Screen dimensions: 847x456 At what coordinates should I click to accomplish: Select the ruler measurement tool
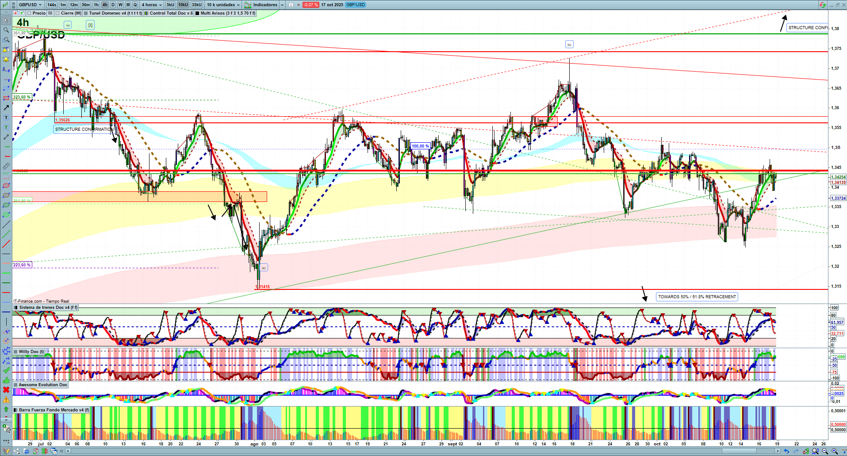(6, 166)
